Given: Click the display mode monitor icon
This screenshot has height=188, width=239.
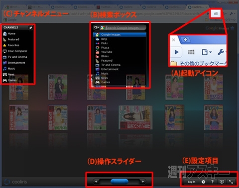Looking at the screenshot, I should [222, 182].
